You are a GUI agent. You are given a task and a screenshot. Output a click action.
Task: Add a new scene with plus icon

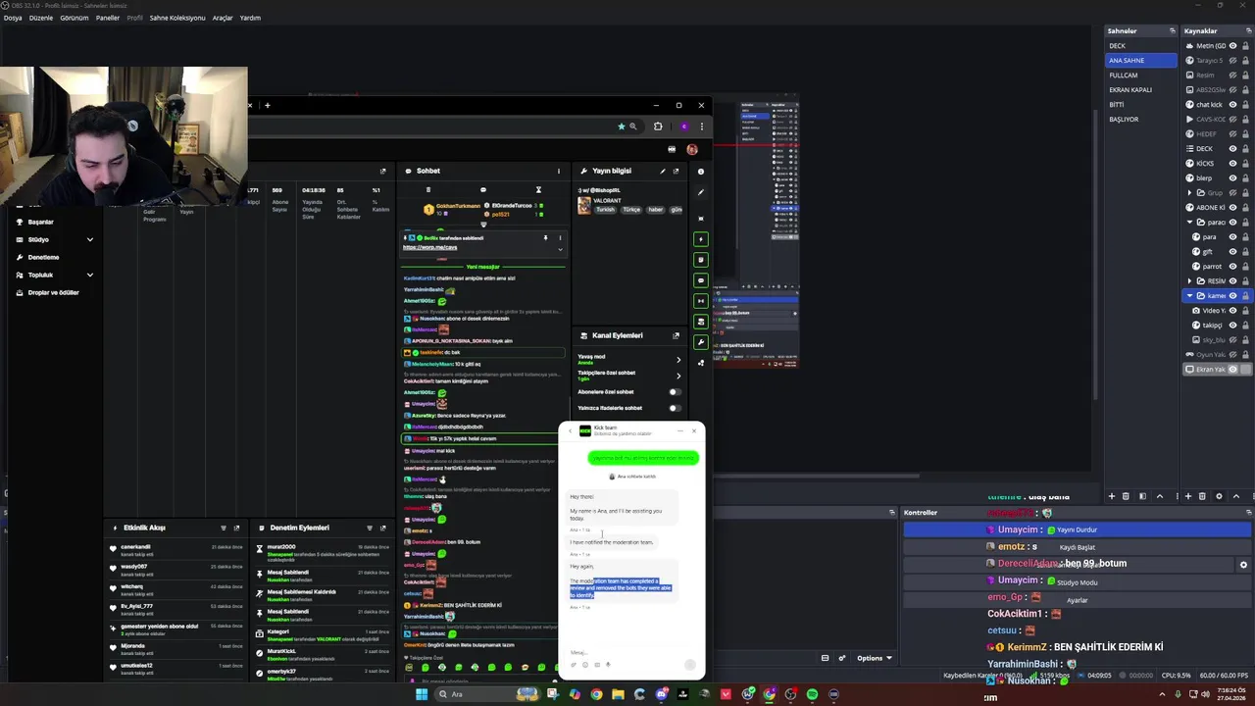pyautogui.click(x=1111, y=496)
